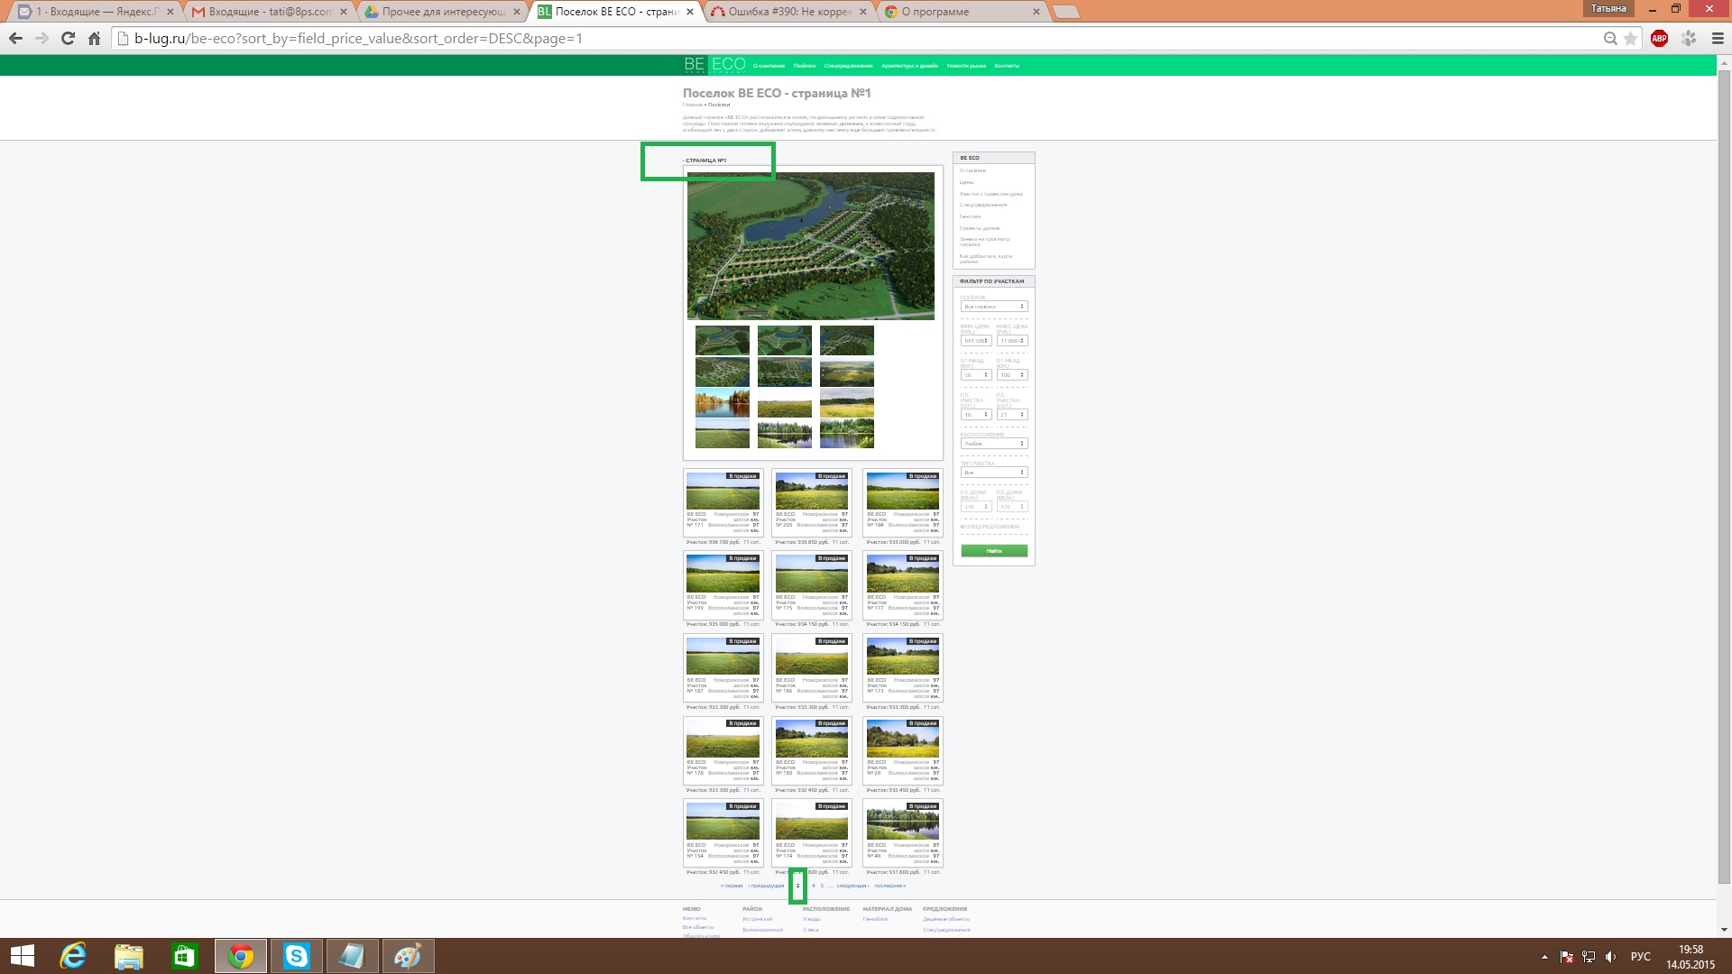The image size is (1732, 974).
Task: Open the Adblock Plus extension icon
Action: pyautogui.click(x=1659, y=39)
